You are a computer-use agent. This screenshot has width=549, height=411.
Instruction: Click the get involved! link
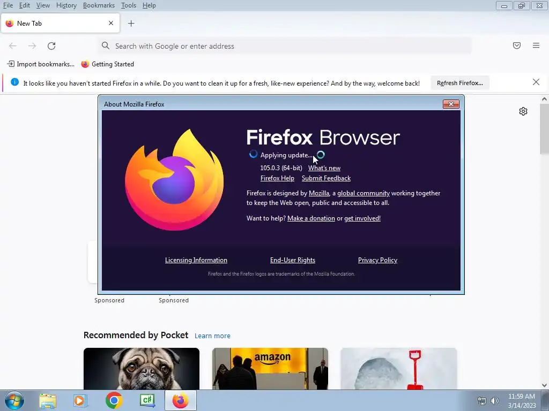(362, 218)
